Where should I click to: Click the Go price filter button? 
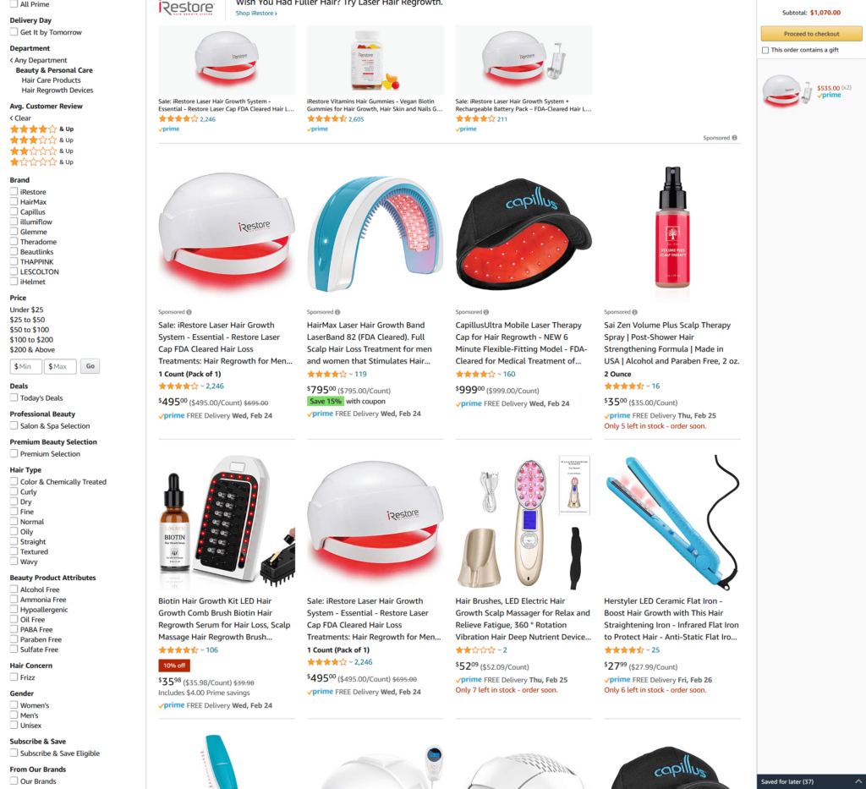coord(90,366)
